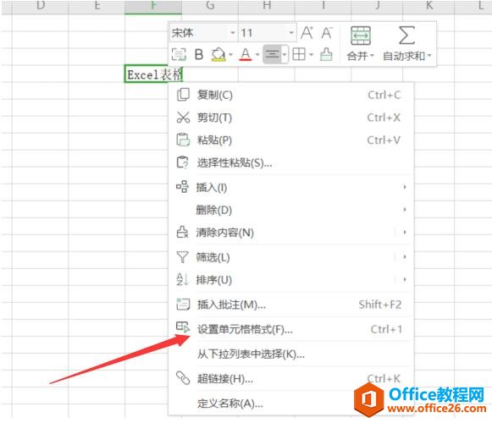Image resolution: width=492 pixels, height=423 pixels.
Task: Choose 剪切(T) from context menu
Action: (x=290, y=118)
